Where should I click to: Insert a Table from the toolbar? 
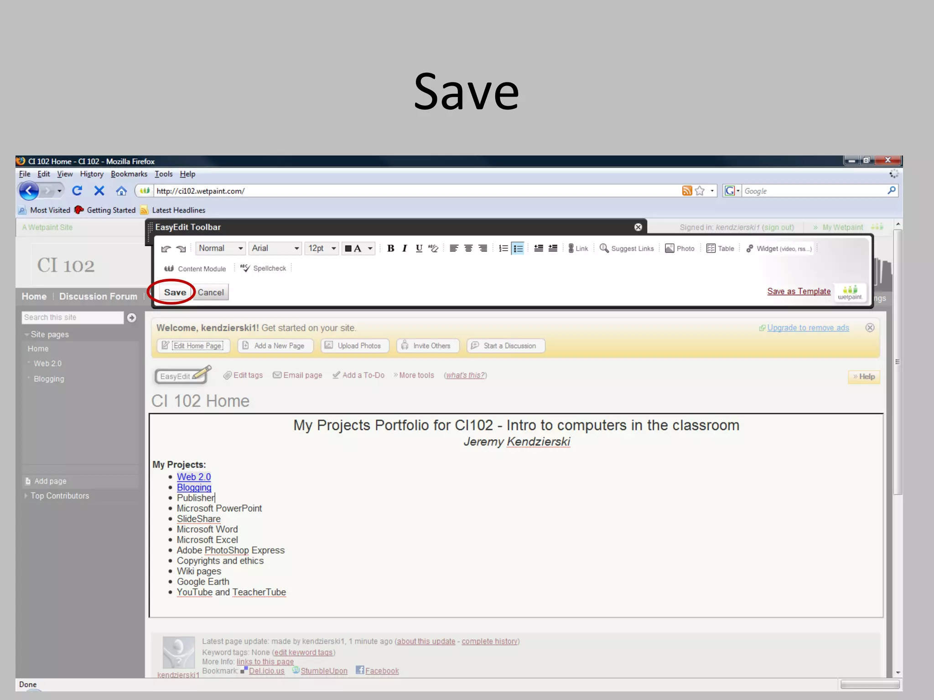tap(720, 248)
